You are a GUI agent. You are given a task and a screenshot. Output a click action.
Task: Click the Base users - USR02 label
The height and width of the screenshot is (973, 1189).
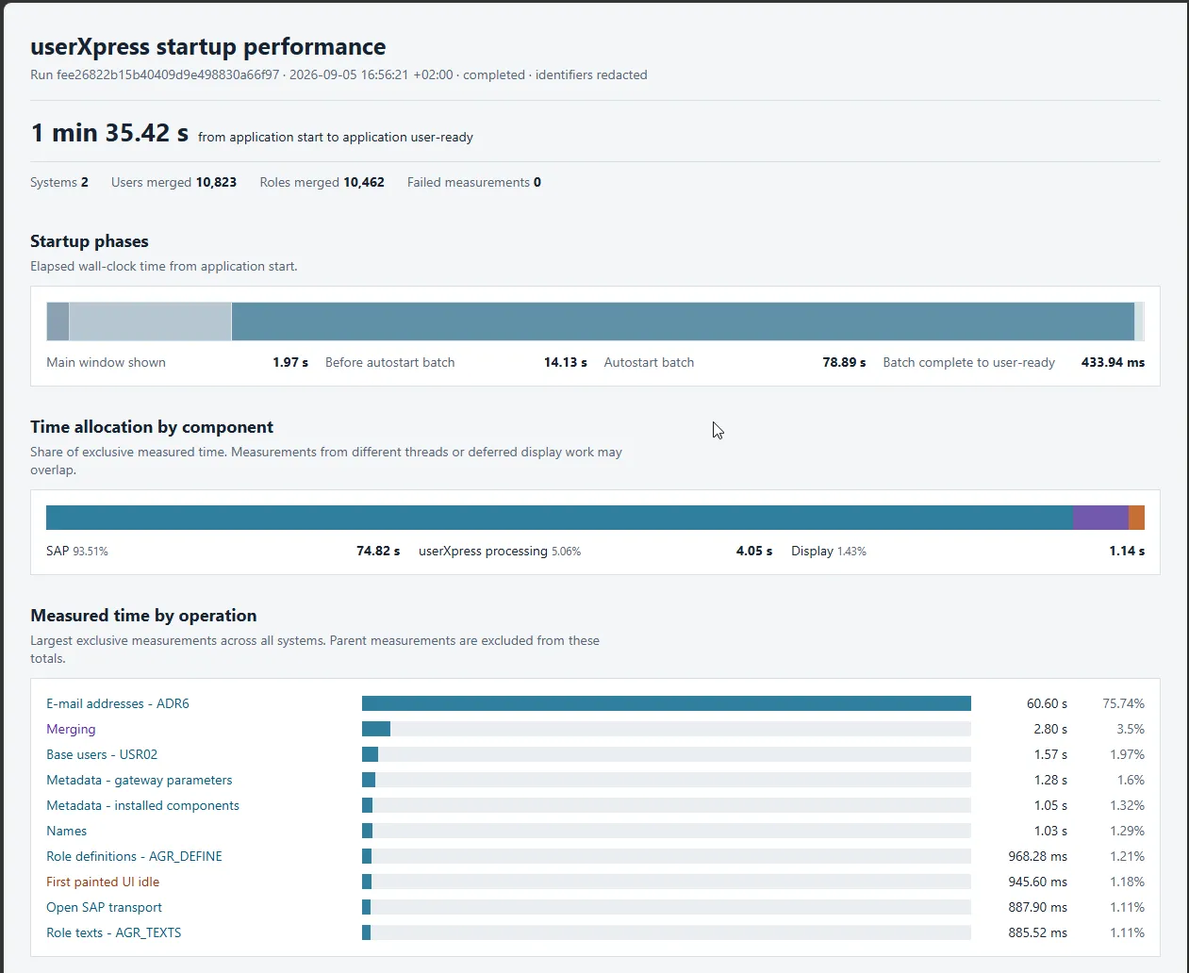tap(102, 754)
